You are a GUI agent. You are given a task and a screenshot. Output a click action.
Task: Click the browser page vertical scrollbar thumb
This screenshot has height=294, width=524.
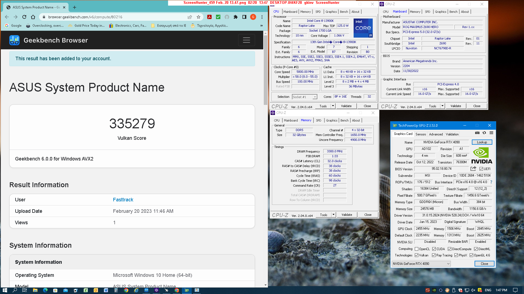click(265, 69)
